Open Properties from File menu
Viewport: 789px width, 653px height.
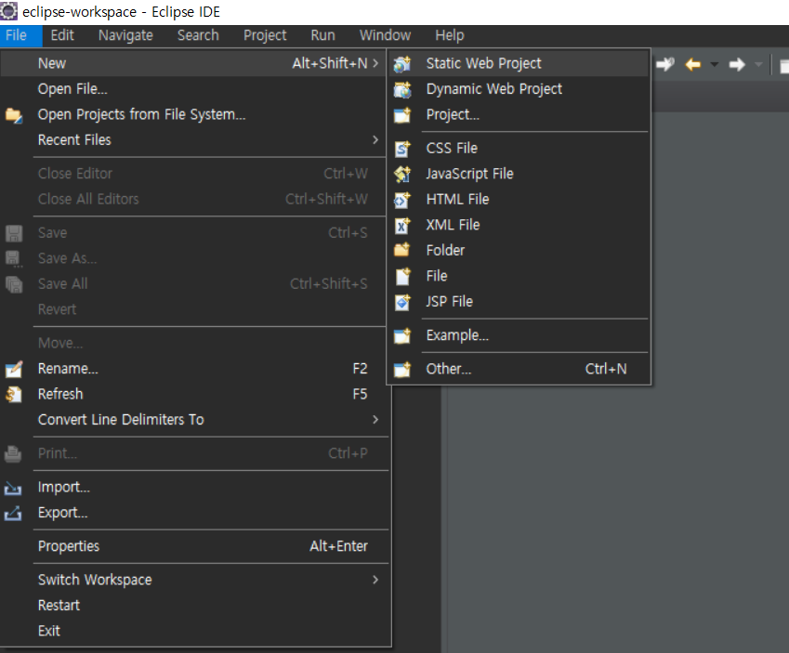click(193, 546)
